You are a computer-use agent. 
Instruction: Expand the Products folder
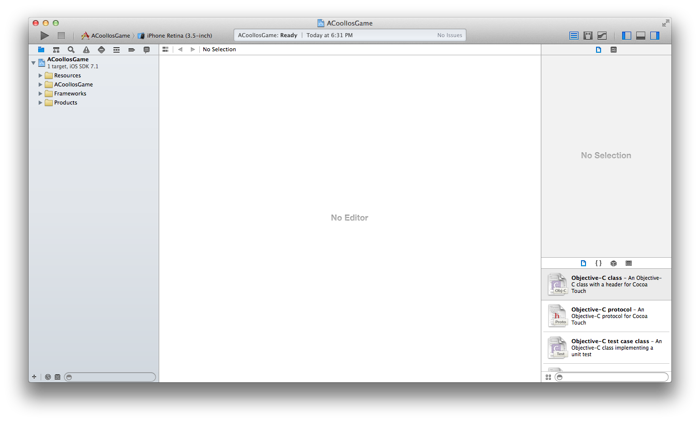pos(41,102)
